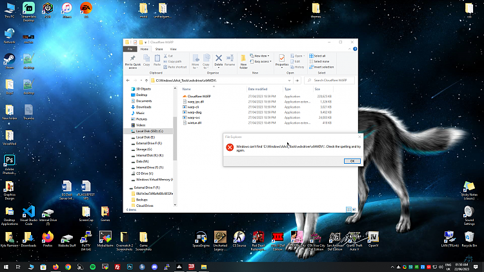The width and height of the screenshot is (484, 272).
Task: Open the New item dropdown
Action: (261, 56)
